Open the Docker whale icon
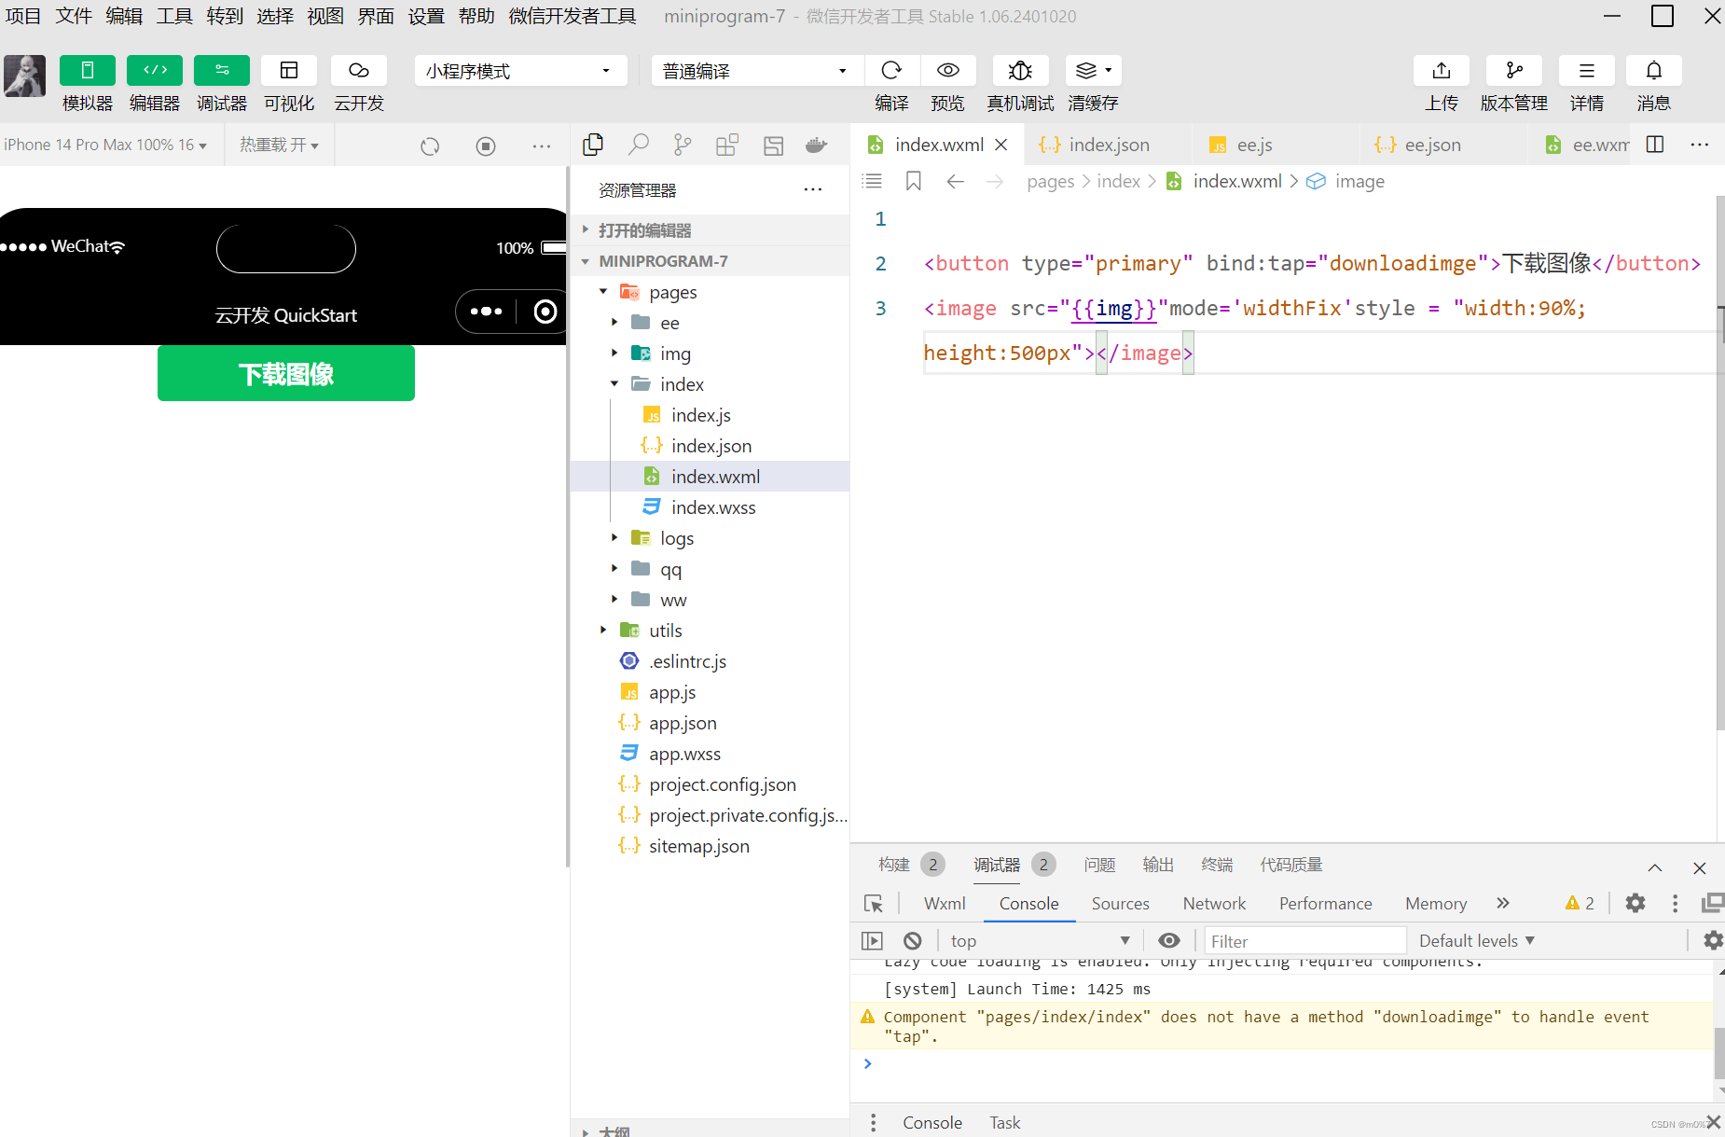The height and width of the screenshot is (1137, 1725). coord(817,145)
